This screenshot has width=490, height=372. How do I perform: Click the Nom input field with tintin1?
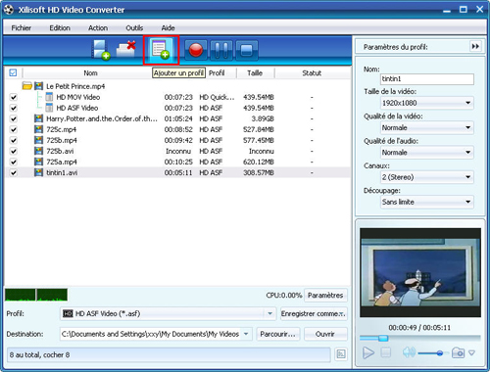pyautogui.click(x=427, y=78)
